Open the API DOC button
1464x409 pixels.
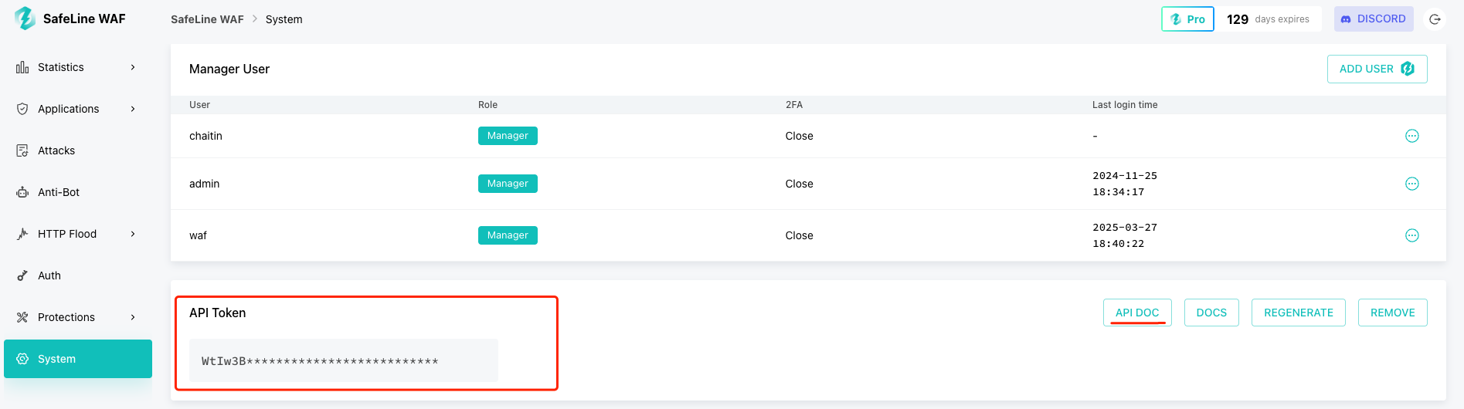[1137, 313]
